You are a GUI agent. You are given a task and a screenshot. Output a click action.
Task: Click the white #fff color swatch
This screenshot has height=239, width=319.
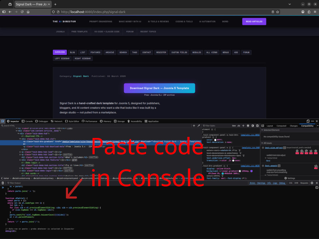click(215, 140)
